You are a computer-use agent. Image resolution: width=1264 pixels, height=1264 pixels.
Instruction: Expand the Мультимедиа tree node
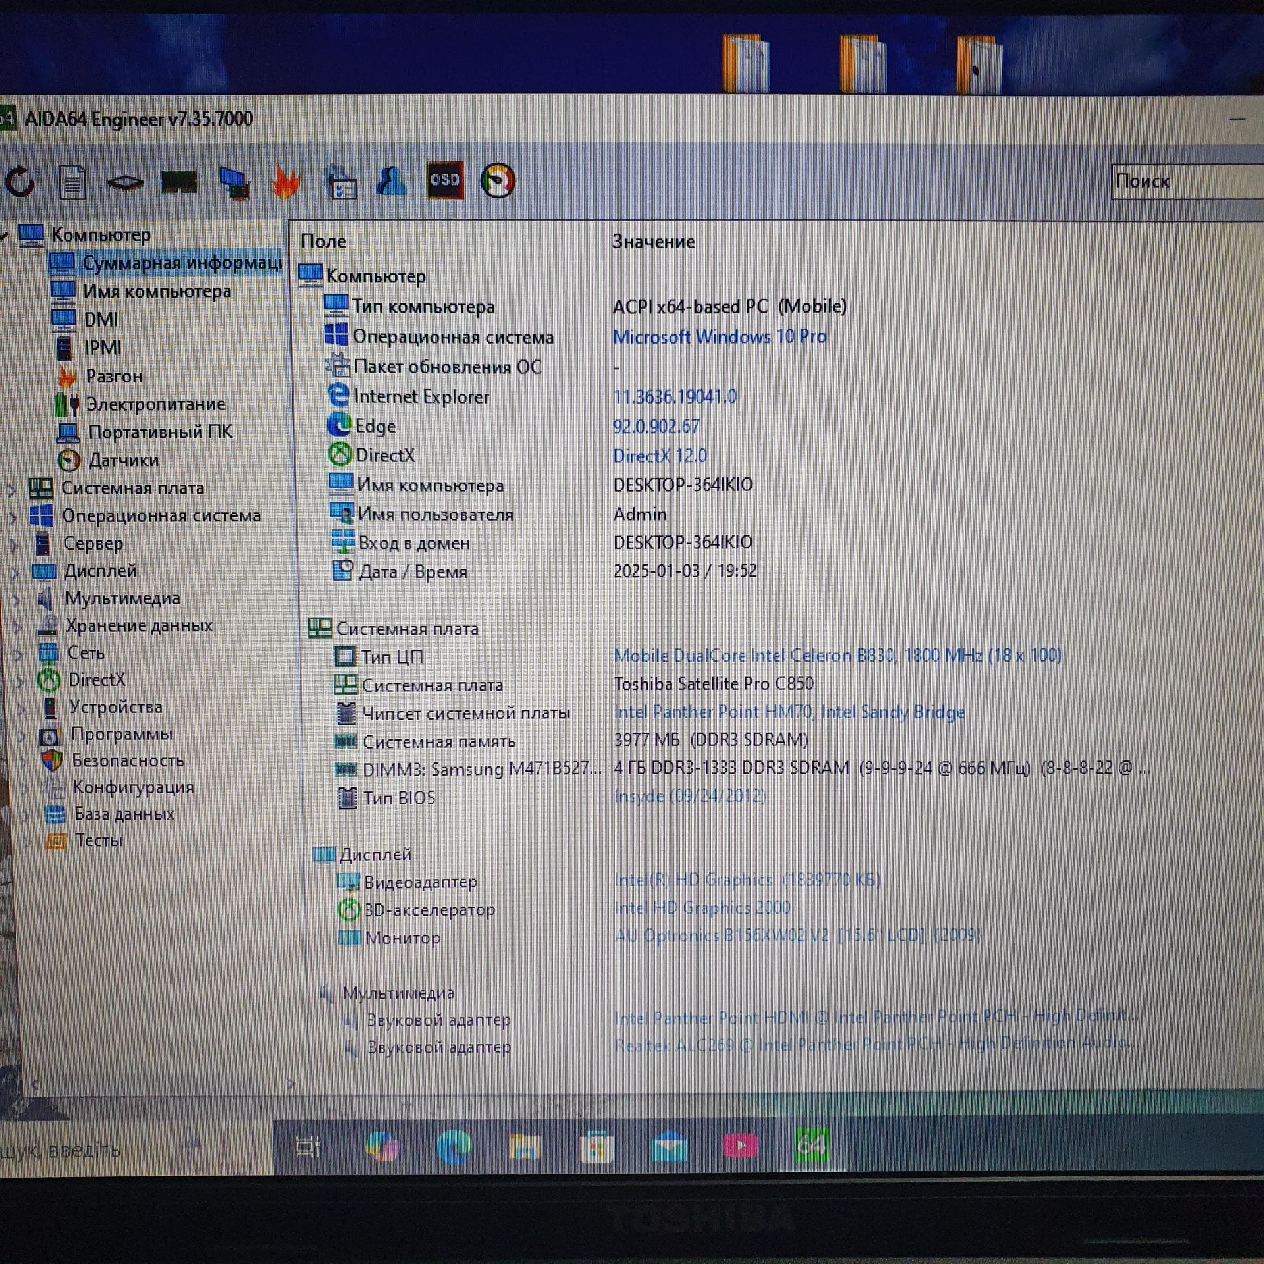coord(16,600)
